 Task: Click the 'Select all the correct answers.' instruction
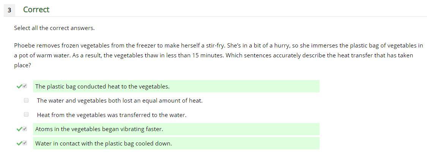point(54,28)
